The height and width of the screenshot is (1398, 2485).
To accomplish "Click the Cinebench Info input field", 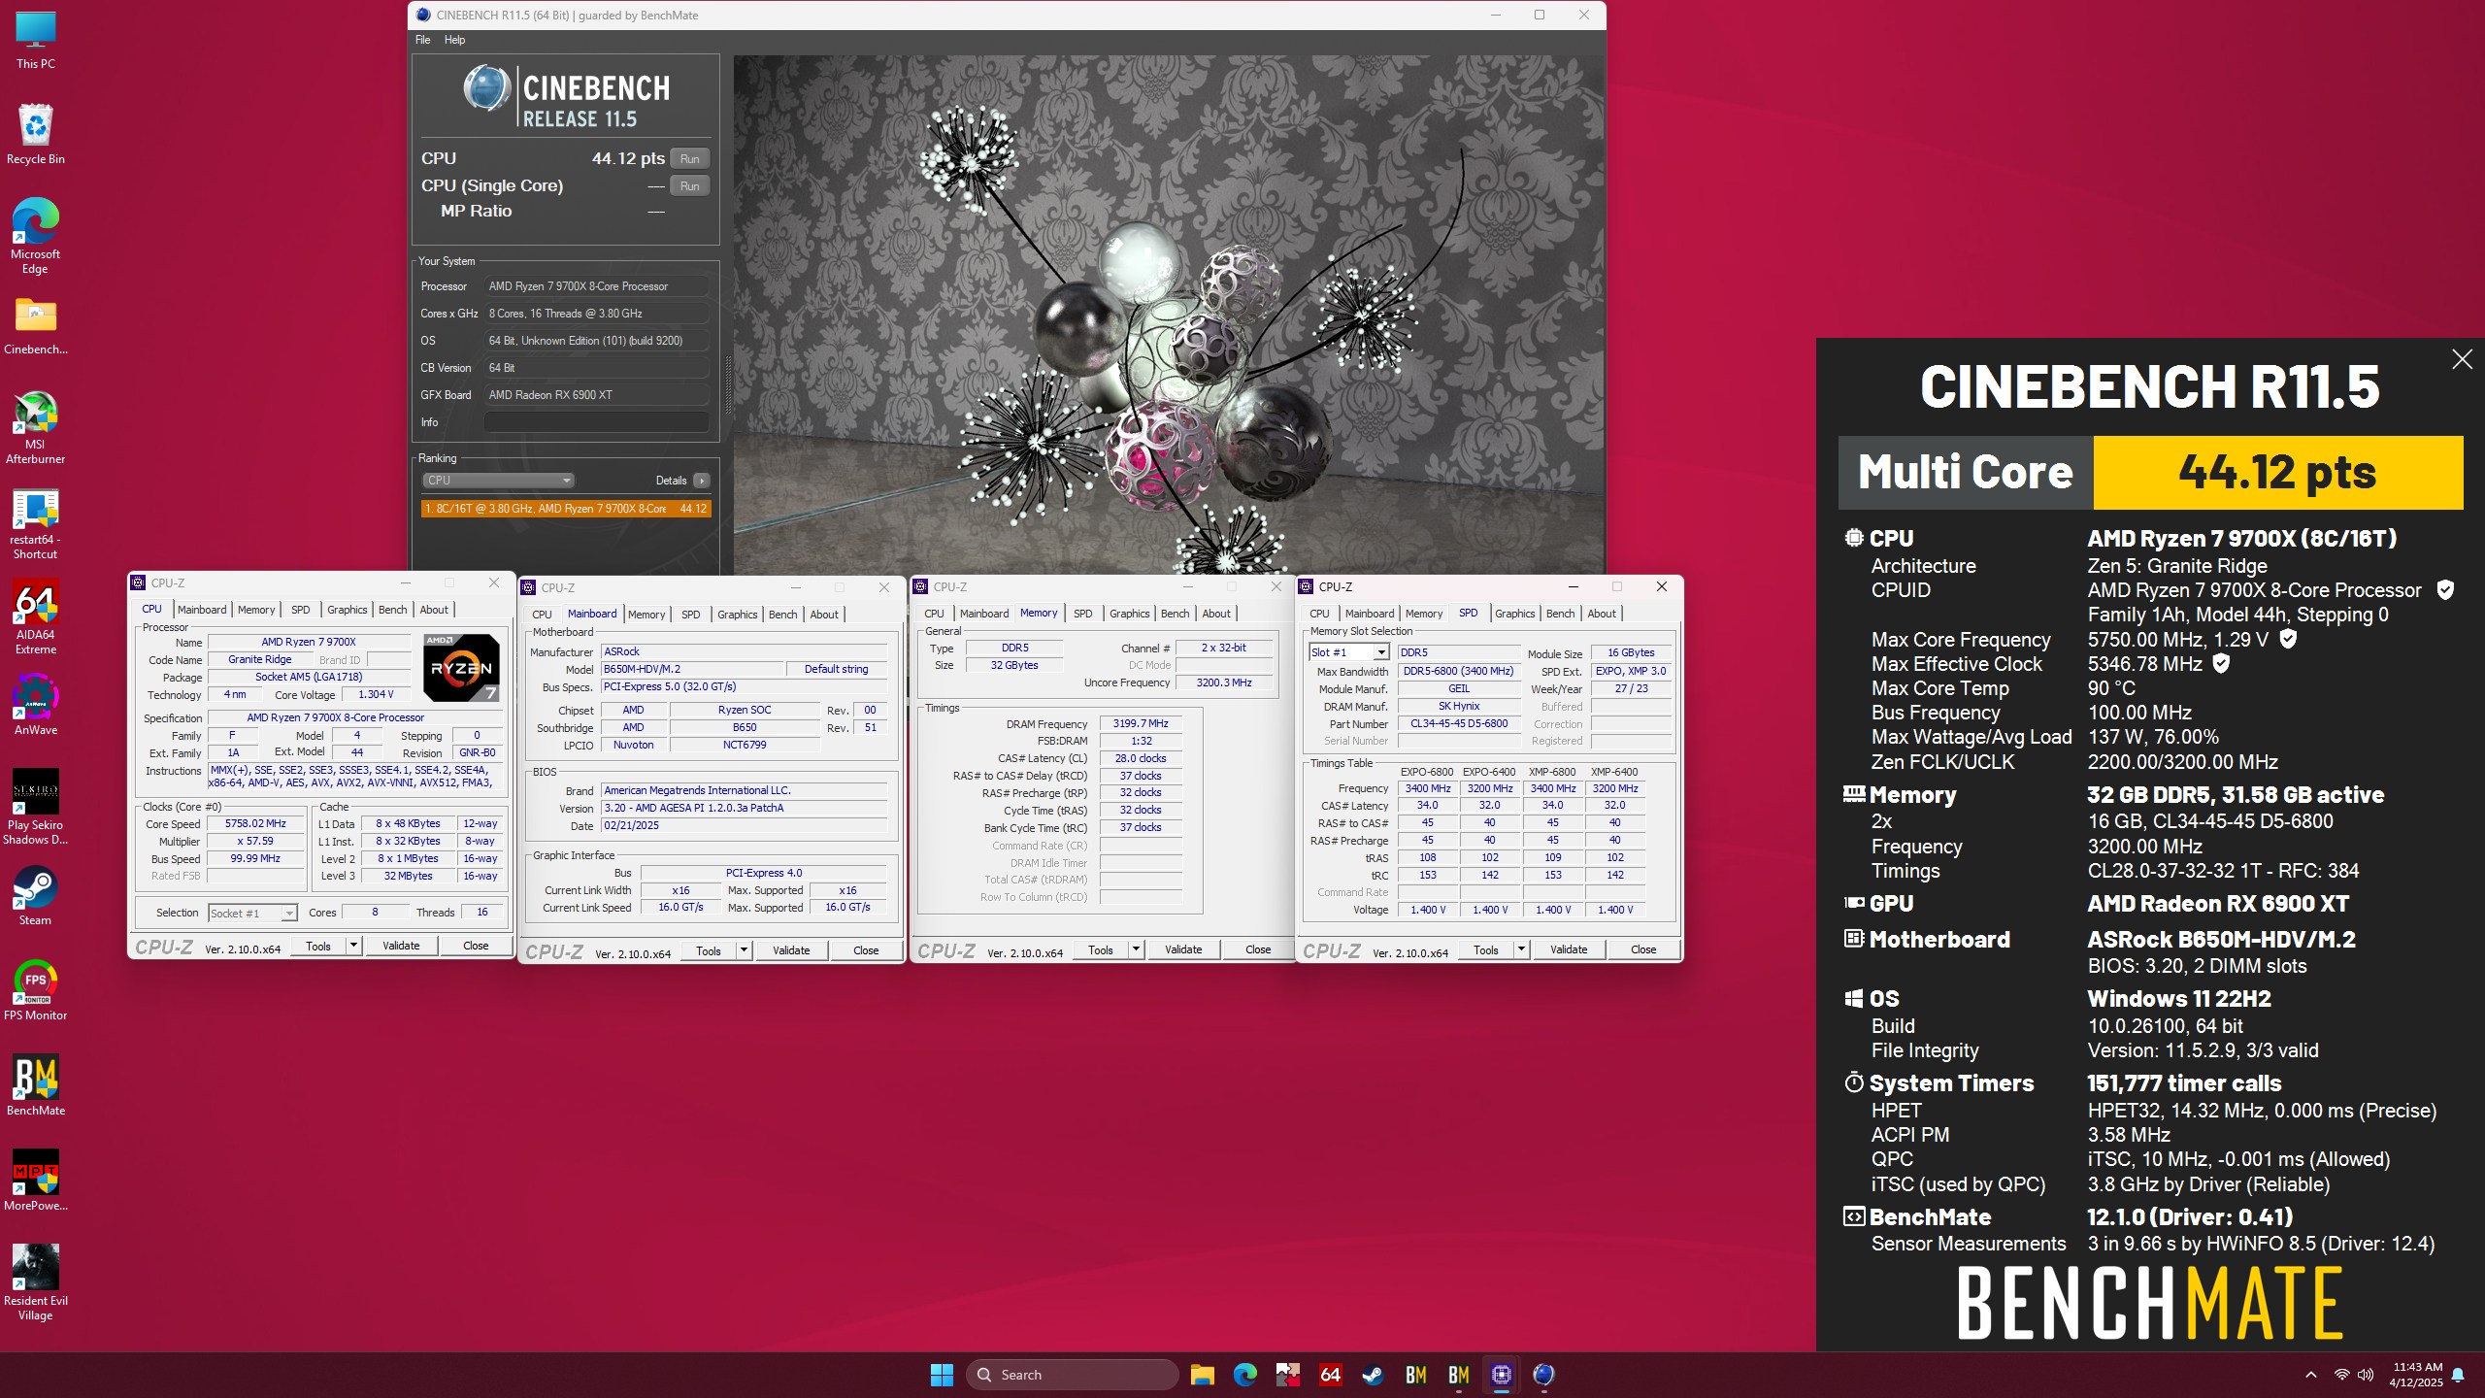I will (x=596, y=422).
